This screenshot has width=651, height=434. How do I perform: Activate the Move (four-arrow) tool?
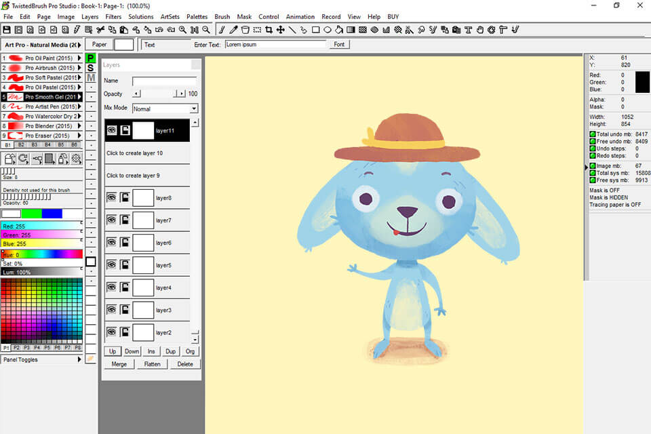tap(280, 30)
